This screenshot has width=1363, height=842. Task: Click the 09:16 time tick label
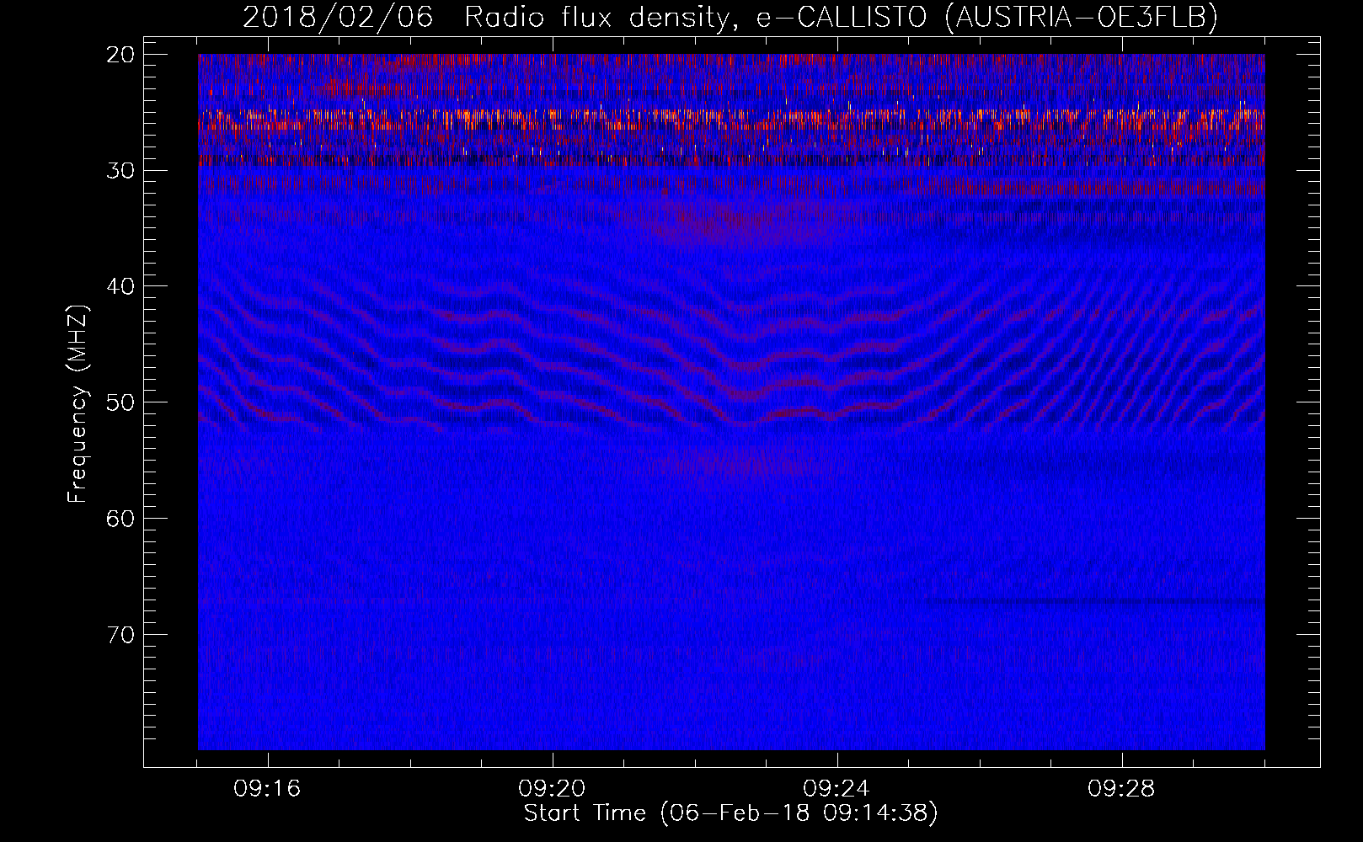tap(267, 789)
